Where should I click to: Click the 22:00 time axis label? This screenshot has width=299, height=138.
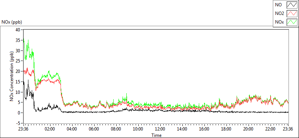click(x=271, y=129)
